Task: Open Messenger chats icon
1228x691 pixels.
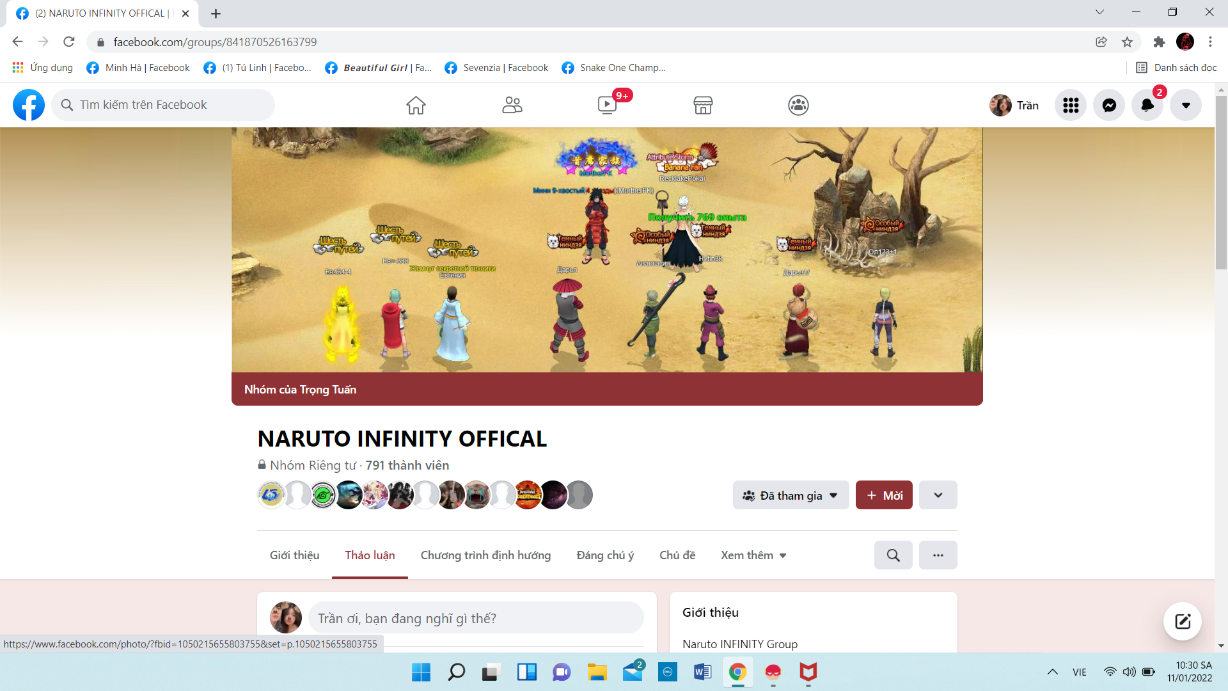Action: [1109, 105]
